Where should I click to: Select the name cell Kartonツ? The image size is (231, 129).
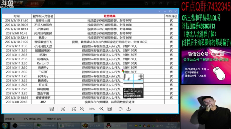tap(43, 63)
